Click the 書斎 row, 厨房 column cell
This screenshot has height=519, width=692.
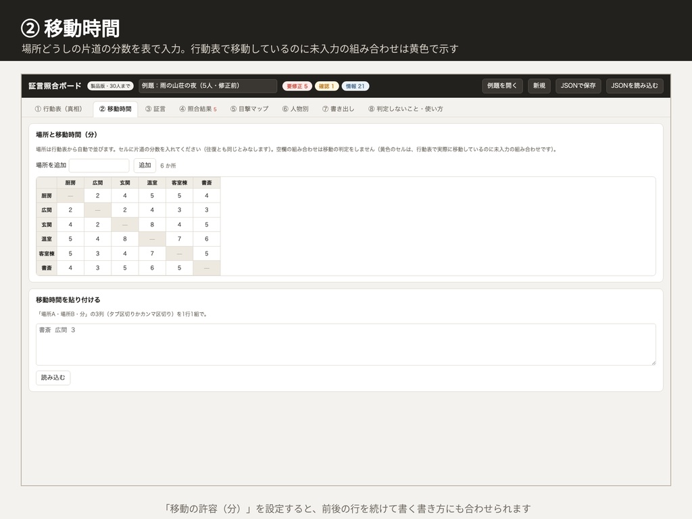coord(70,268)
